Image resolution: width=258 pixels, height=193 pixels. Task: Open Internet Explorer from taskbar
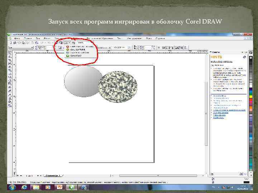[x=24, y=187]
